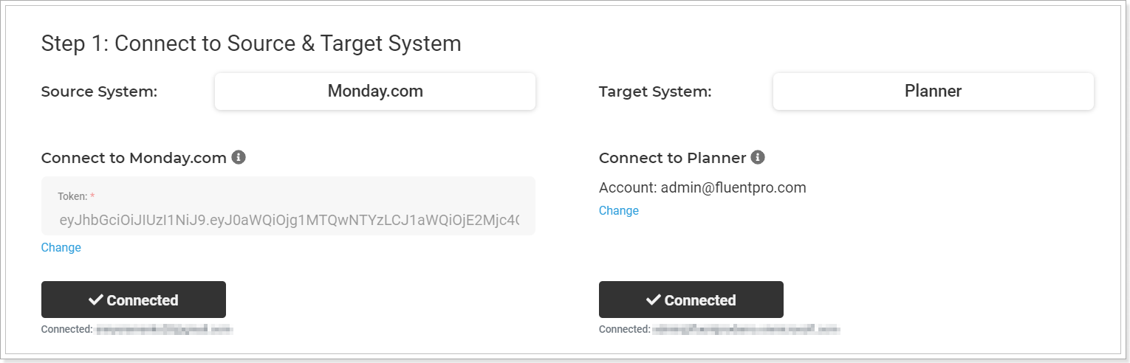Open the Planner target system selector

tap(933, 91)
